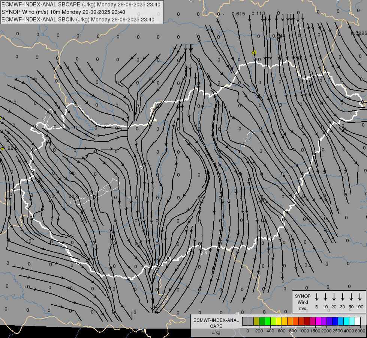Screen dimensions: 367x338
Task: Click the wind legend arrow above 10
Action: 325,297
